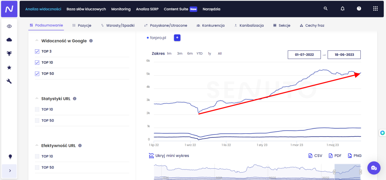Click Ukryj mini wykres link
The width and height of the screenshot is (386, 180).
[x=169, y=156]
